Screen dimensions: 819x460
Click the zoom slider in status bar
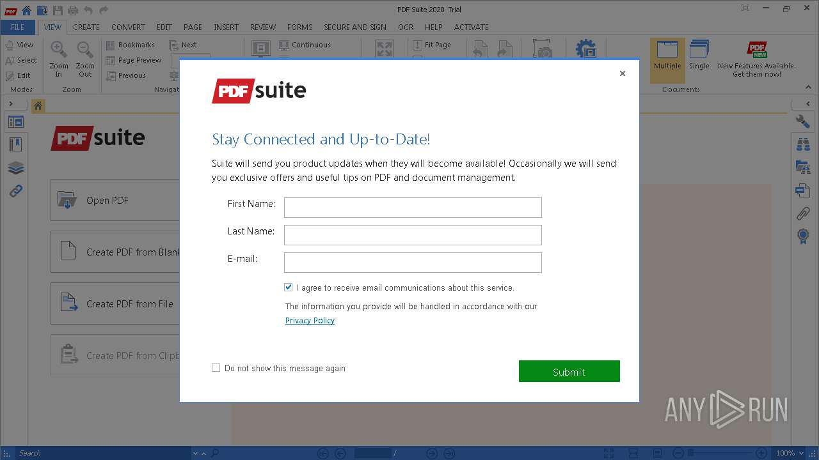(721, 453)
